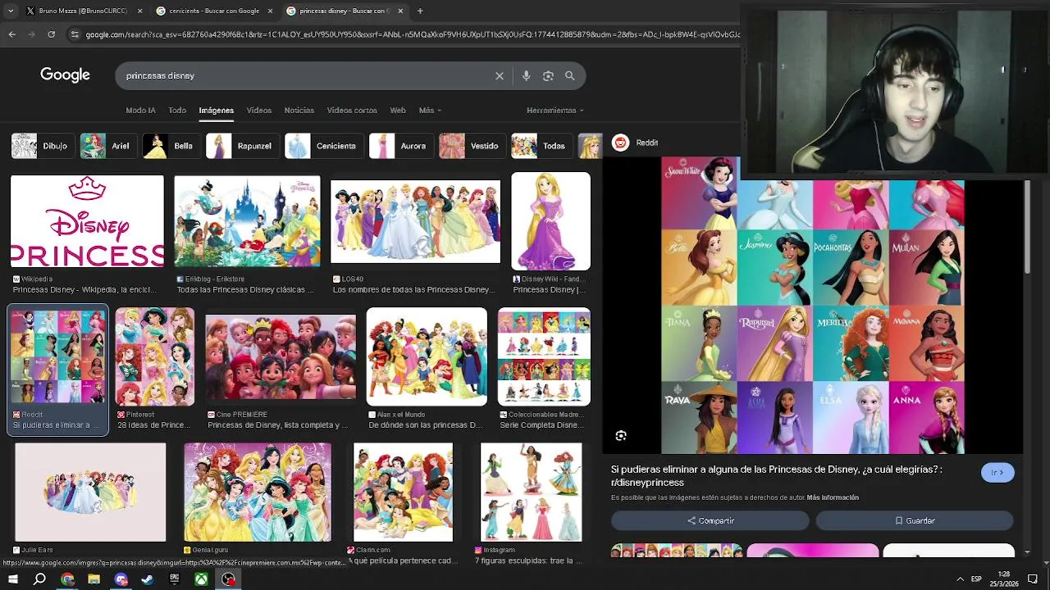
Task: Open the Erikblog castle princesses thumbnail
Action: tap(247, 221)
